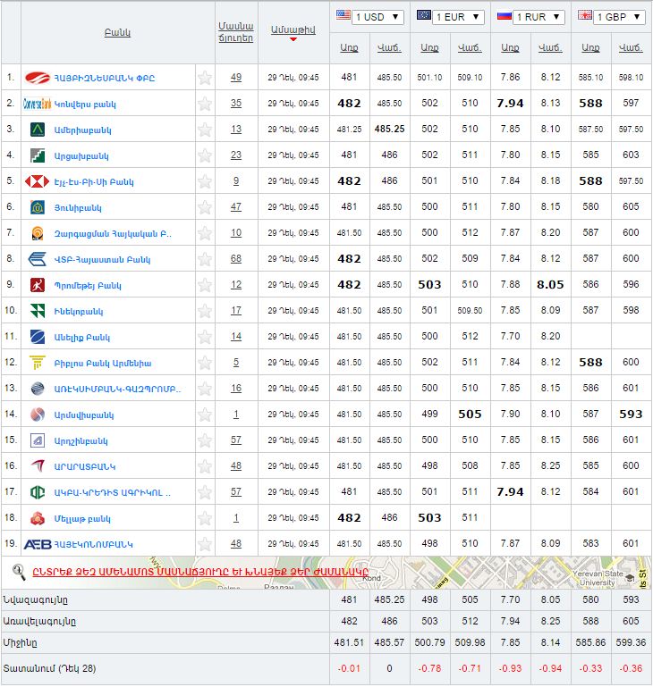Click the branches column header
Image resolution: width=653 pixels, height=687 pixels.
pyautogui.click(x=236, y=32)
